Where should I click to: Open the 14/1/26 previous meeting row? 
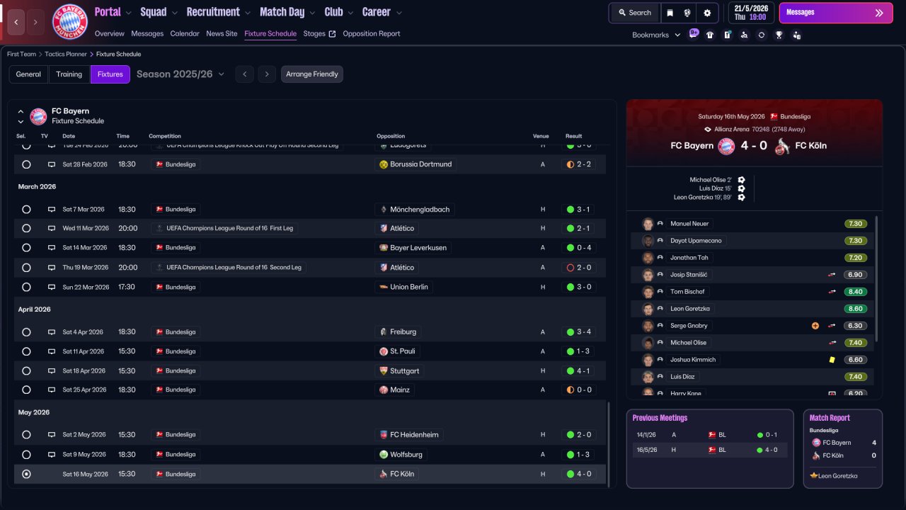709,435
